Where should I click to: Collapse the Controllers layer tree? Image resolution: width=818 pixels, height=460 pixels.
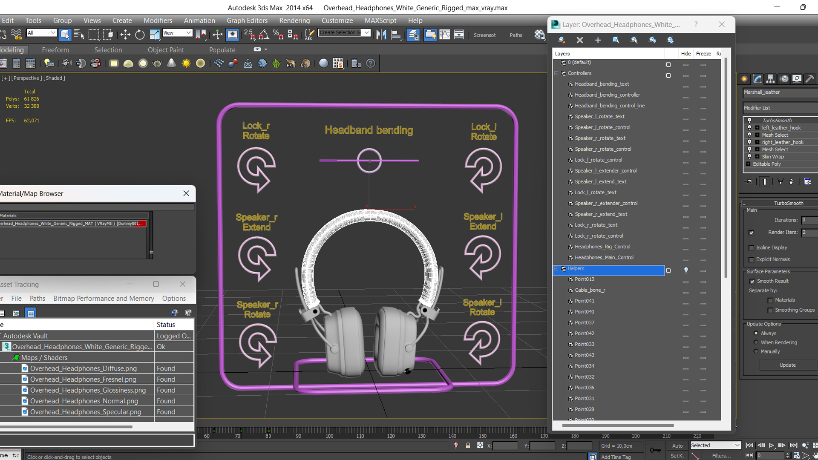click(556, 73)
